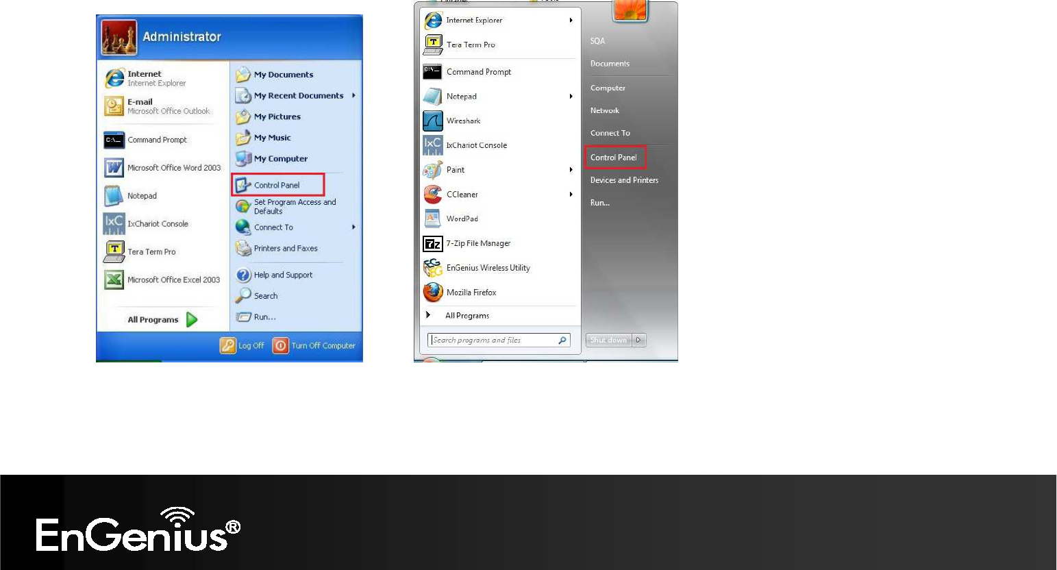Select Connect To in Windows 7 right pane
Image resolution: width=1057 pixels, height=570 pixels.
[x=610, y=133]
